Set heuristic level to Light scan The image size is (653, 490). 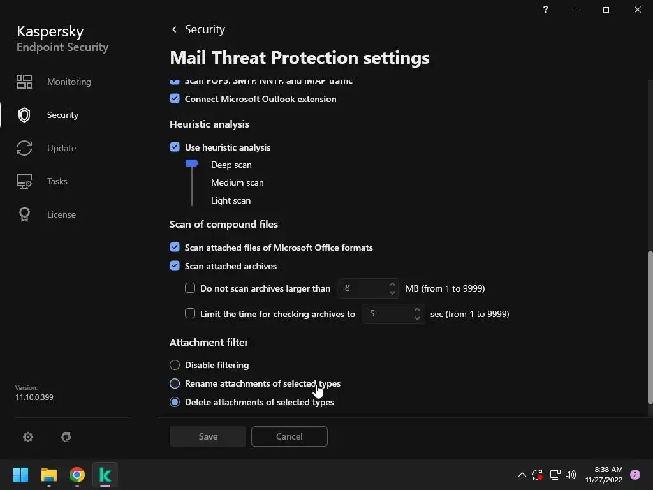point(231,200)
